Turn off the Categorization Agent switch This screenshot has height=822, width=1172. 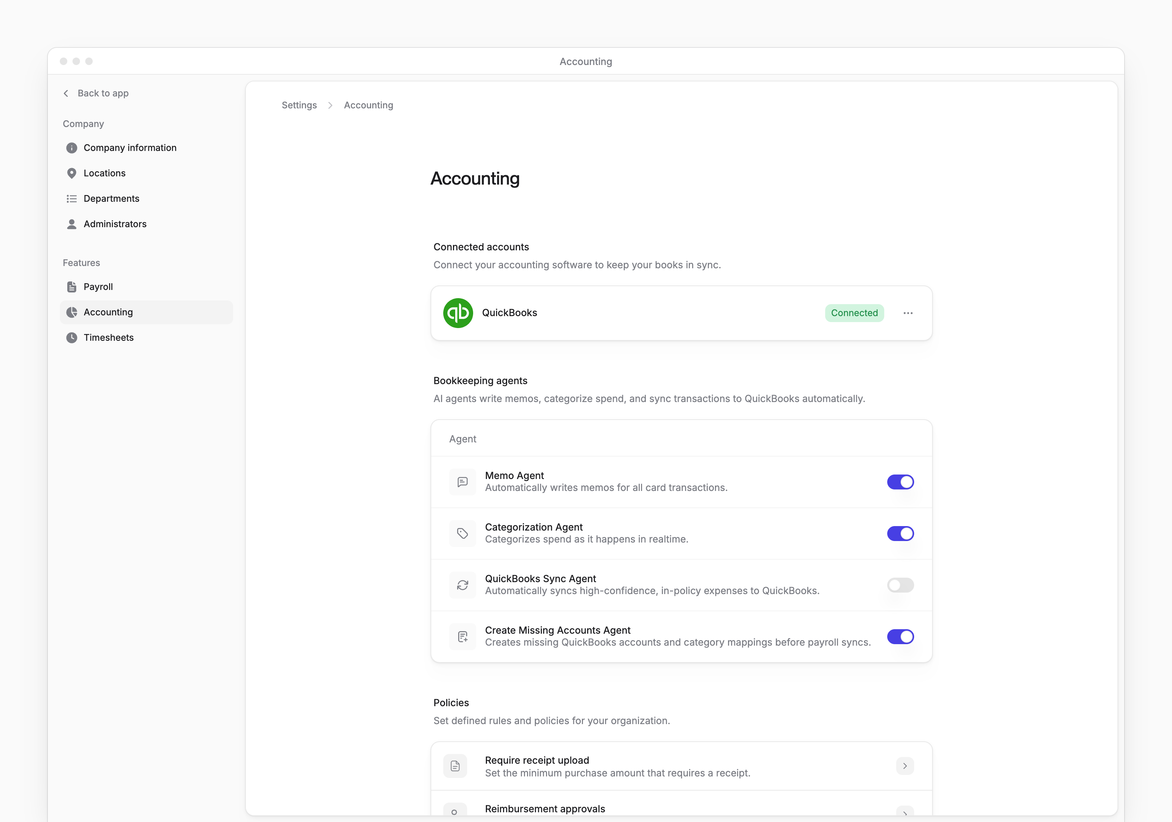pos(900,533)
